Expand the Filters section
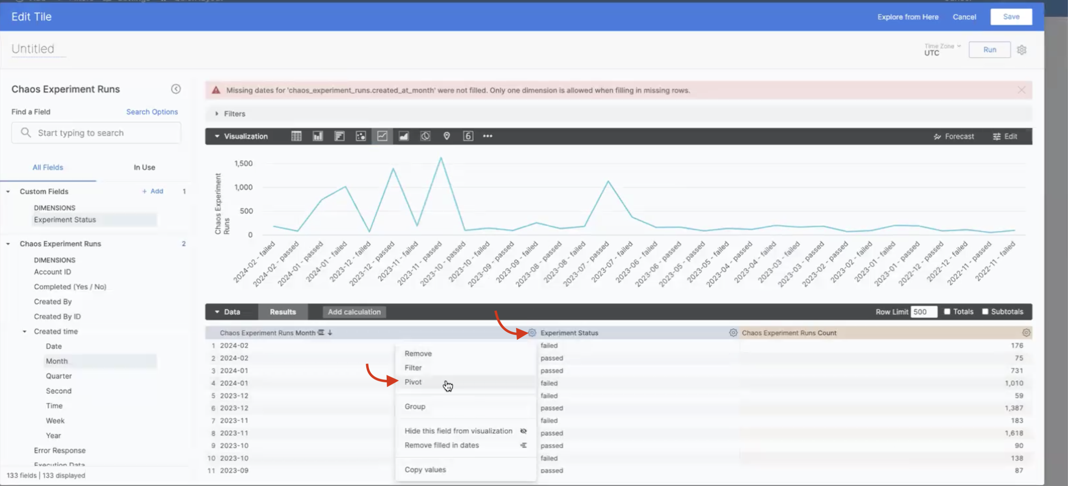This screenshot has height=486, width=1068. click(216, 113)
